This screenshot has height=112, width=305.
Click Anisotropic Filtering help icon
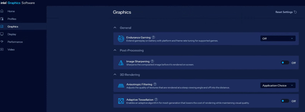(x=155, y=84)
